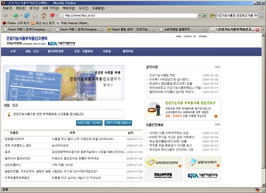Go back with the Back arrow button

5,15
